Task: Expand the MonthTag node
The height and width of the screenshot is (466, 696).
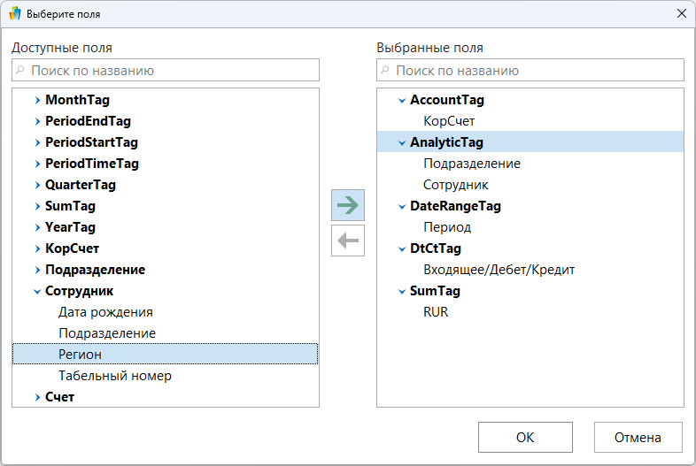Action: click(37, 100)
